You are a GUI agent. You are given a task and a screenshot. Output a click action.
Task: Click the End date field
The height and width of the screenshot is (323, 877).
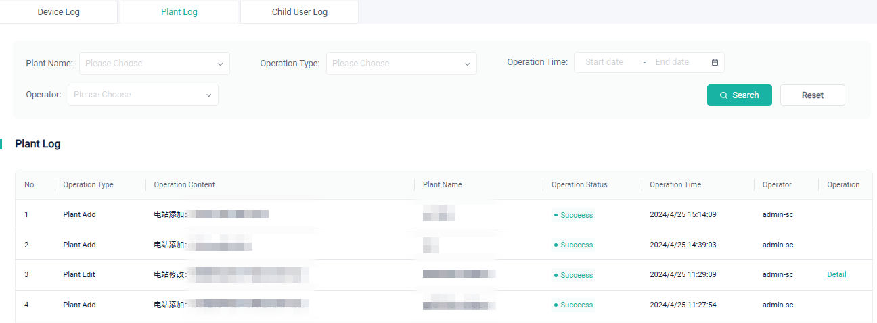tap(672, 62)
